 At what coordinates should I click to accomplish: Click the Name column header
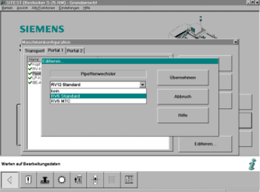coord(34,59)
